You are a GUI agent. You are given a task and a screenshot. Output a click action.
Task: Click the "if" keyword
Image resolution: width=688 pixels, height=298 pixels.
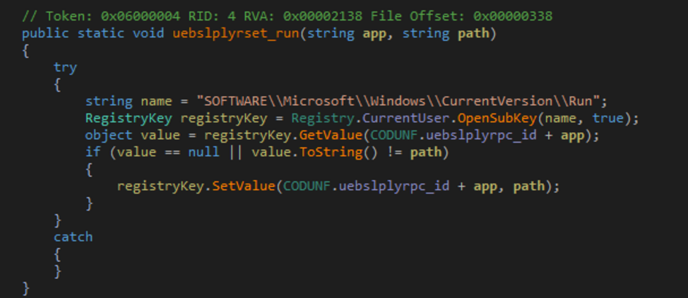[x=93, y=153]
